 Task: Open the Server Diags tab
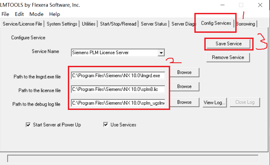point(184,24)
